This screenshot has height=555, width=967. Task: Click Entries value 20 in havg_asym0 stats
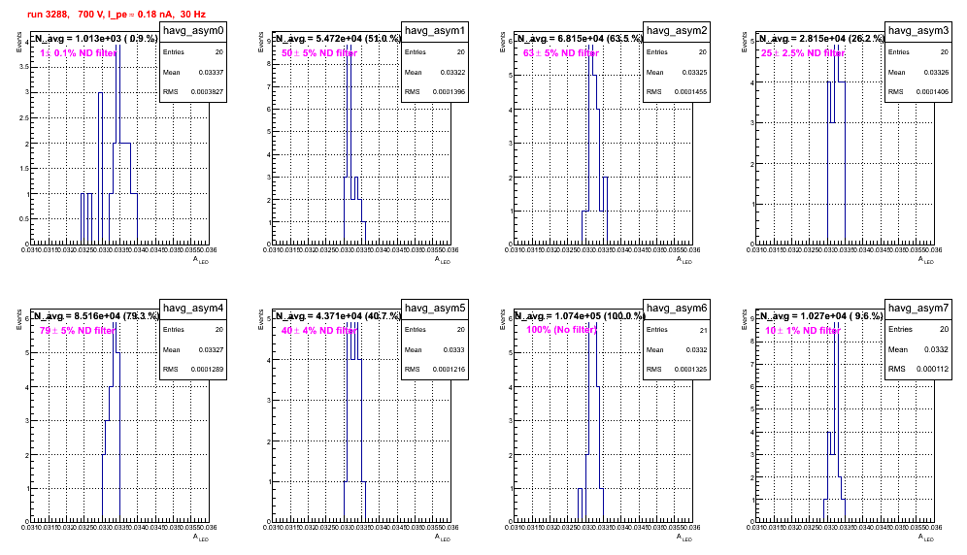pos(218,52)
